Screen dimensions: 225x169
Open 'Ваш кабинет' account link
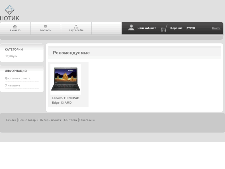(x=147, y=28)
